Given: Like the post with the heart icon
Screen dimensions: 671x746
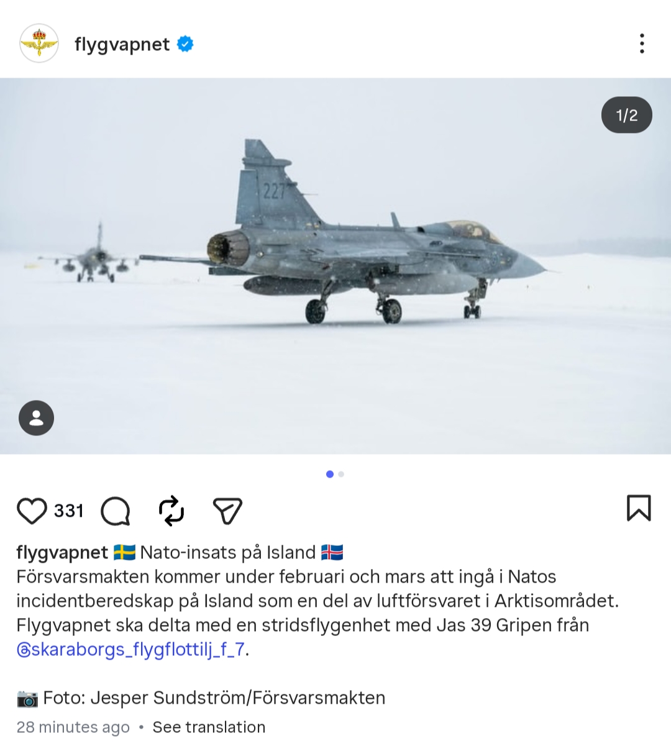Looking at the screenshot, I should point(32,511).
